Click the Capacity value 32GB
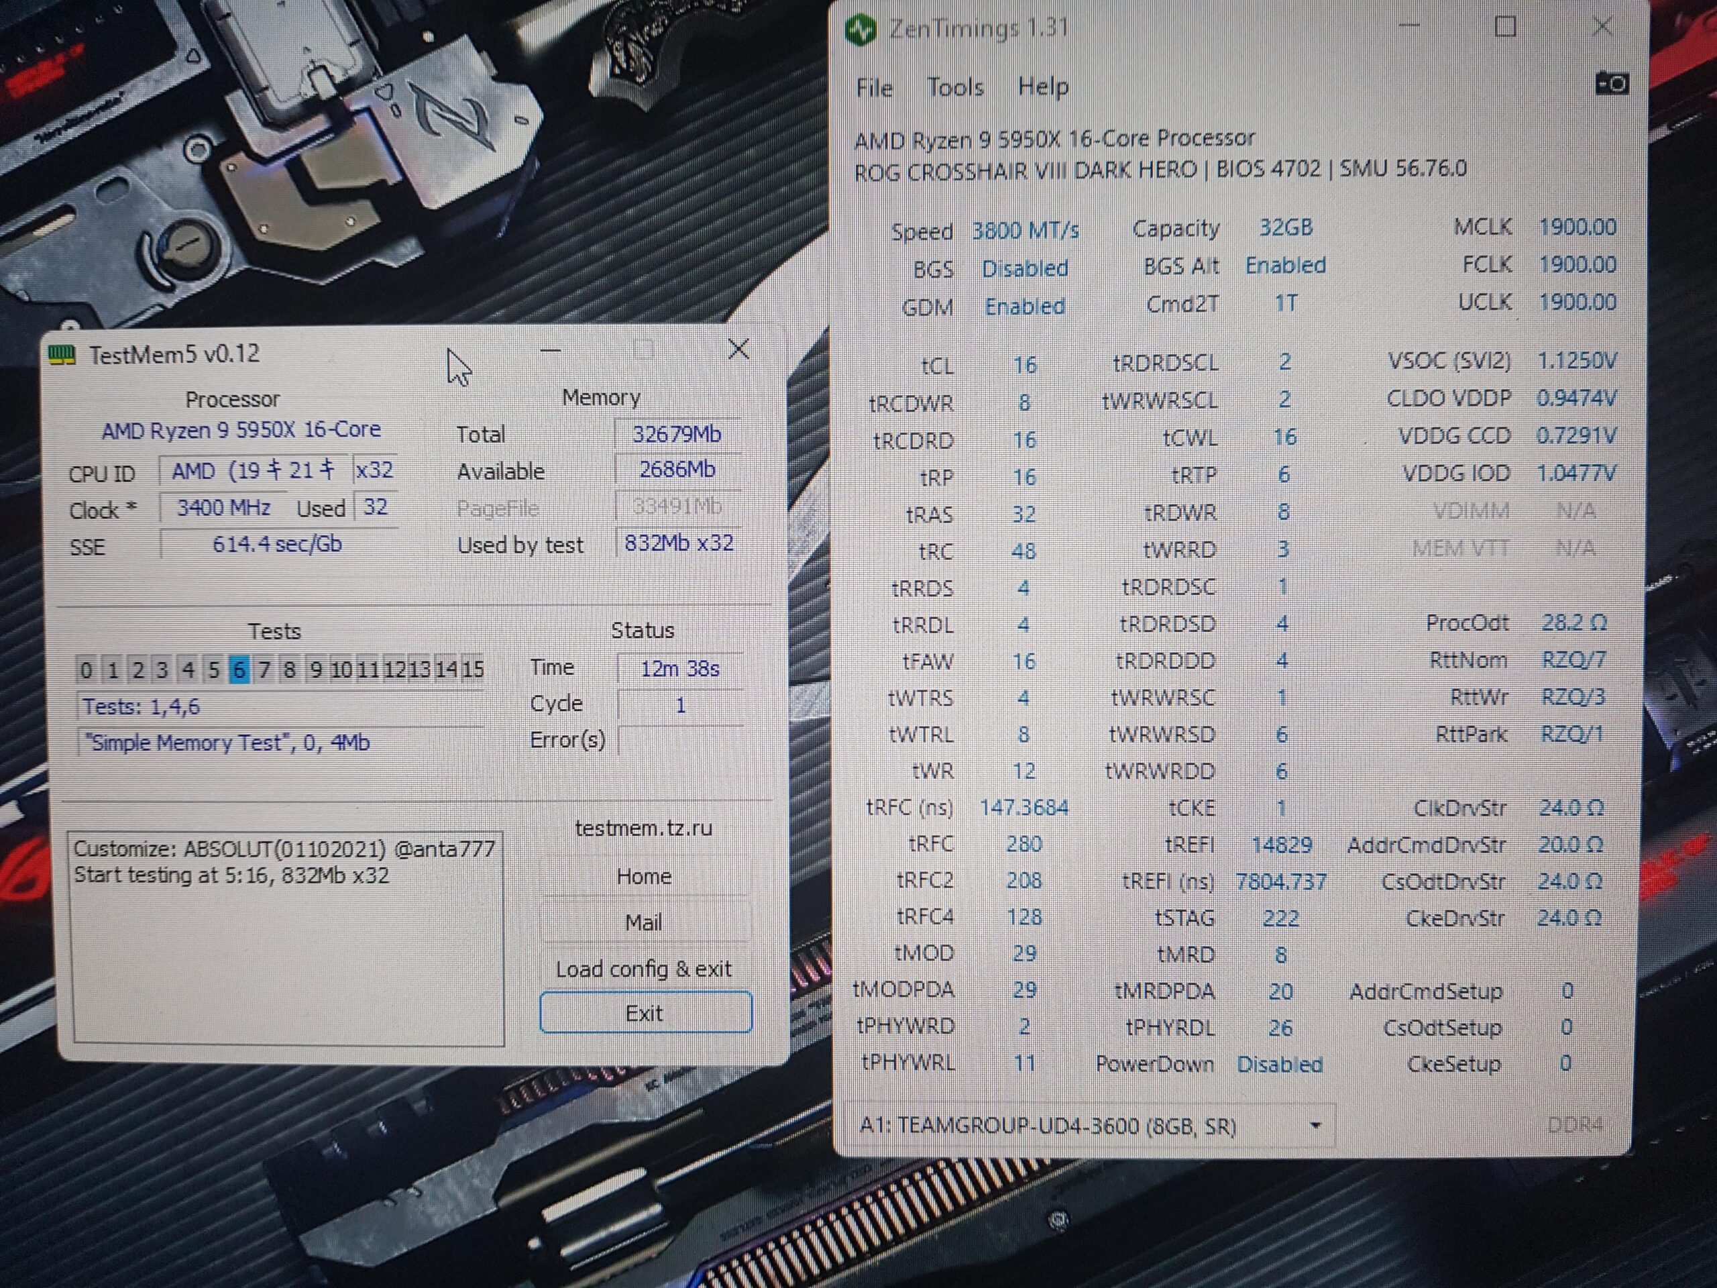The height and width of the screenshot is (1288, 1717). (1286, 227)
